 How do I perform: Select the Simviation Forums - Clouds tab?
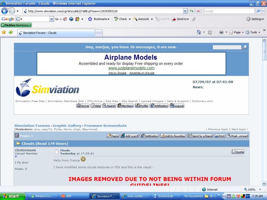coord(56,33)
